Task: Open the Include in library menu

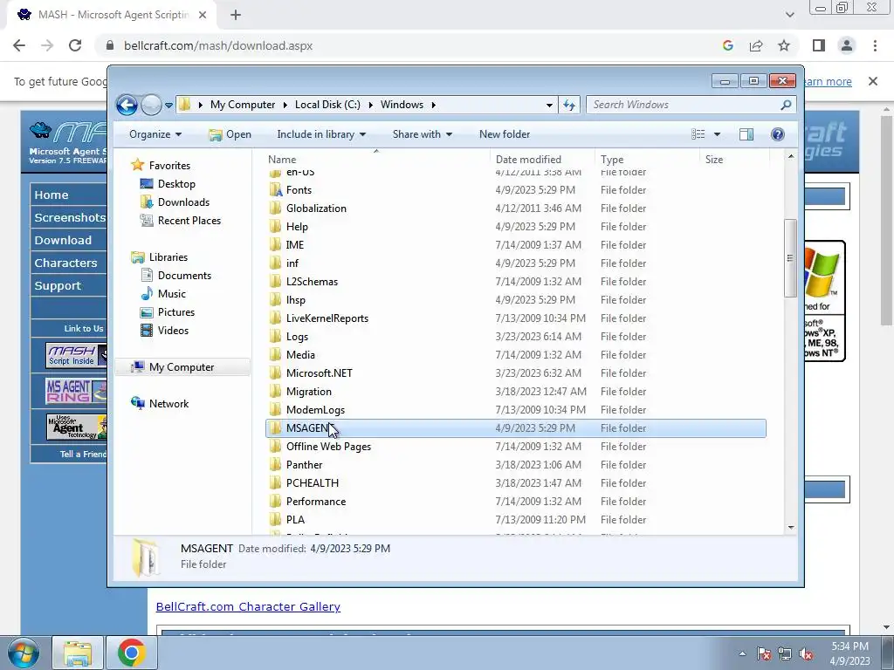Action: pyautogui.click(x=321, y=134)
